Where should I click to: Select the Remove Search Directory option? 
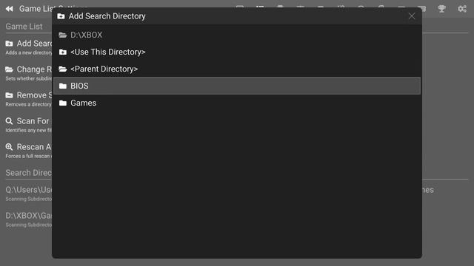(x=29, y=99)
